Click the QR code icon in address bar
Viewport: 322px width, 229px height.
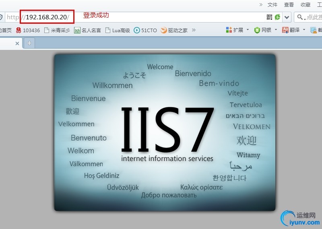pos(269,17)
